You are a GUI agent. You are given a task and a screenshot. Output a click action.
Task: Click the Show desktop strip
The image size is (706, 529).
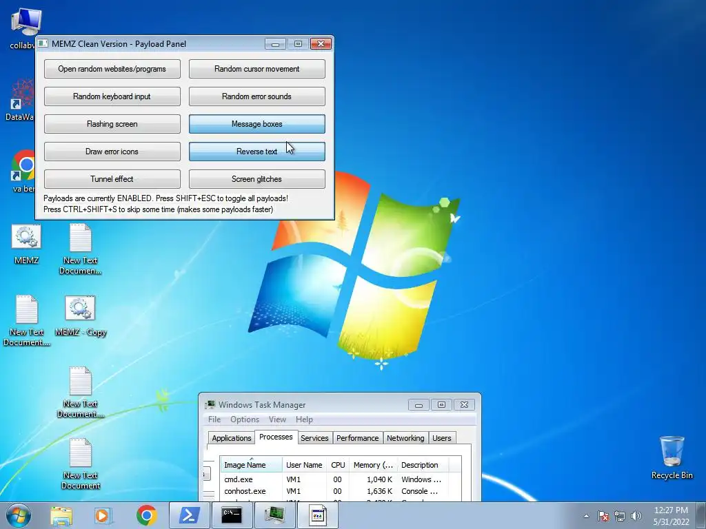pos(701,516)
